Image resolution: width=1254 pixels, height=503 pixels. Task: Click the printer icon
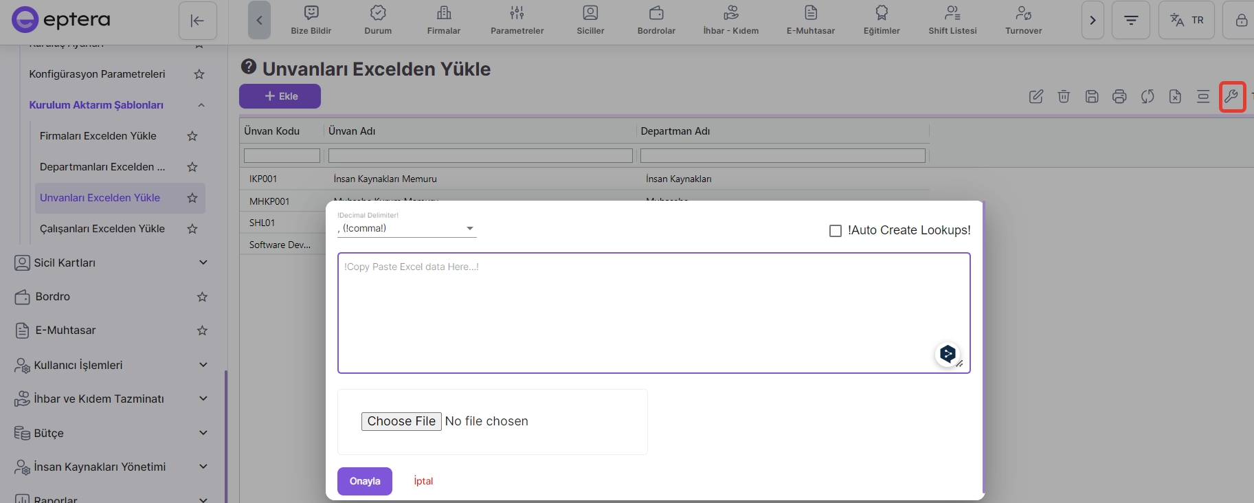click(1119, 97)
